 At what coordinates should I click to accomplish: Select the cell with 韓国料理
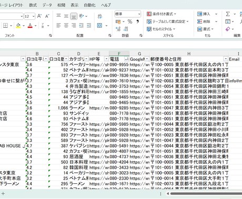79,168
